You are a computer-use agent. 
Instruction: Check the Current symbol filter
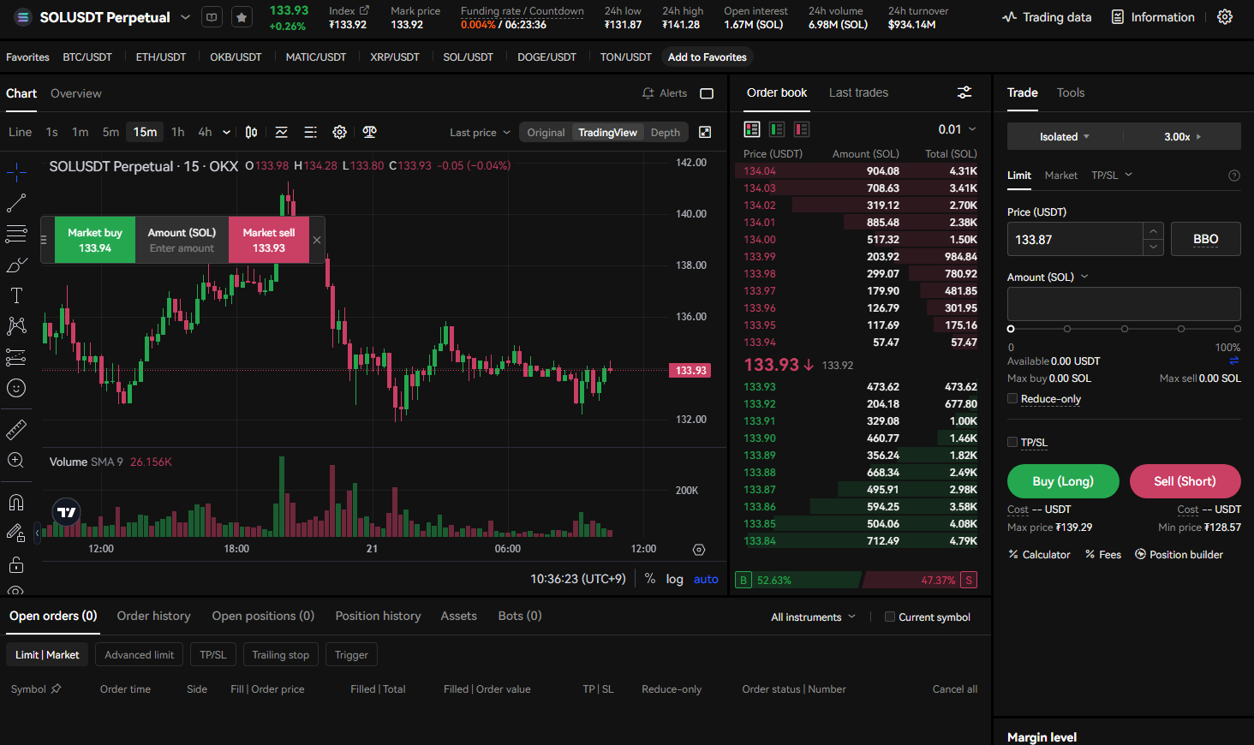890,617
